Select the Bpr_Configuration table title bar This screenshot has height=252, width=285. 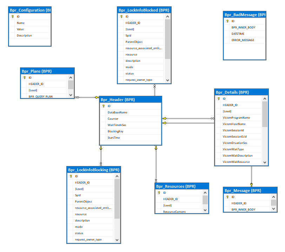tap(30, 10)
